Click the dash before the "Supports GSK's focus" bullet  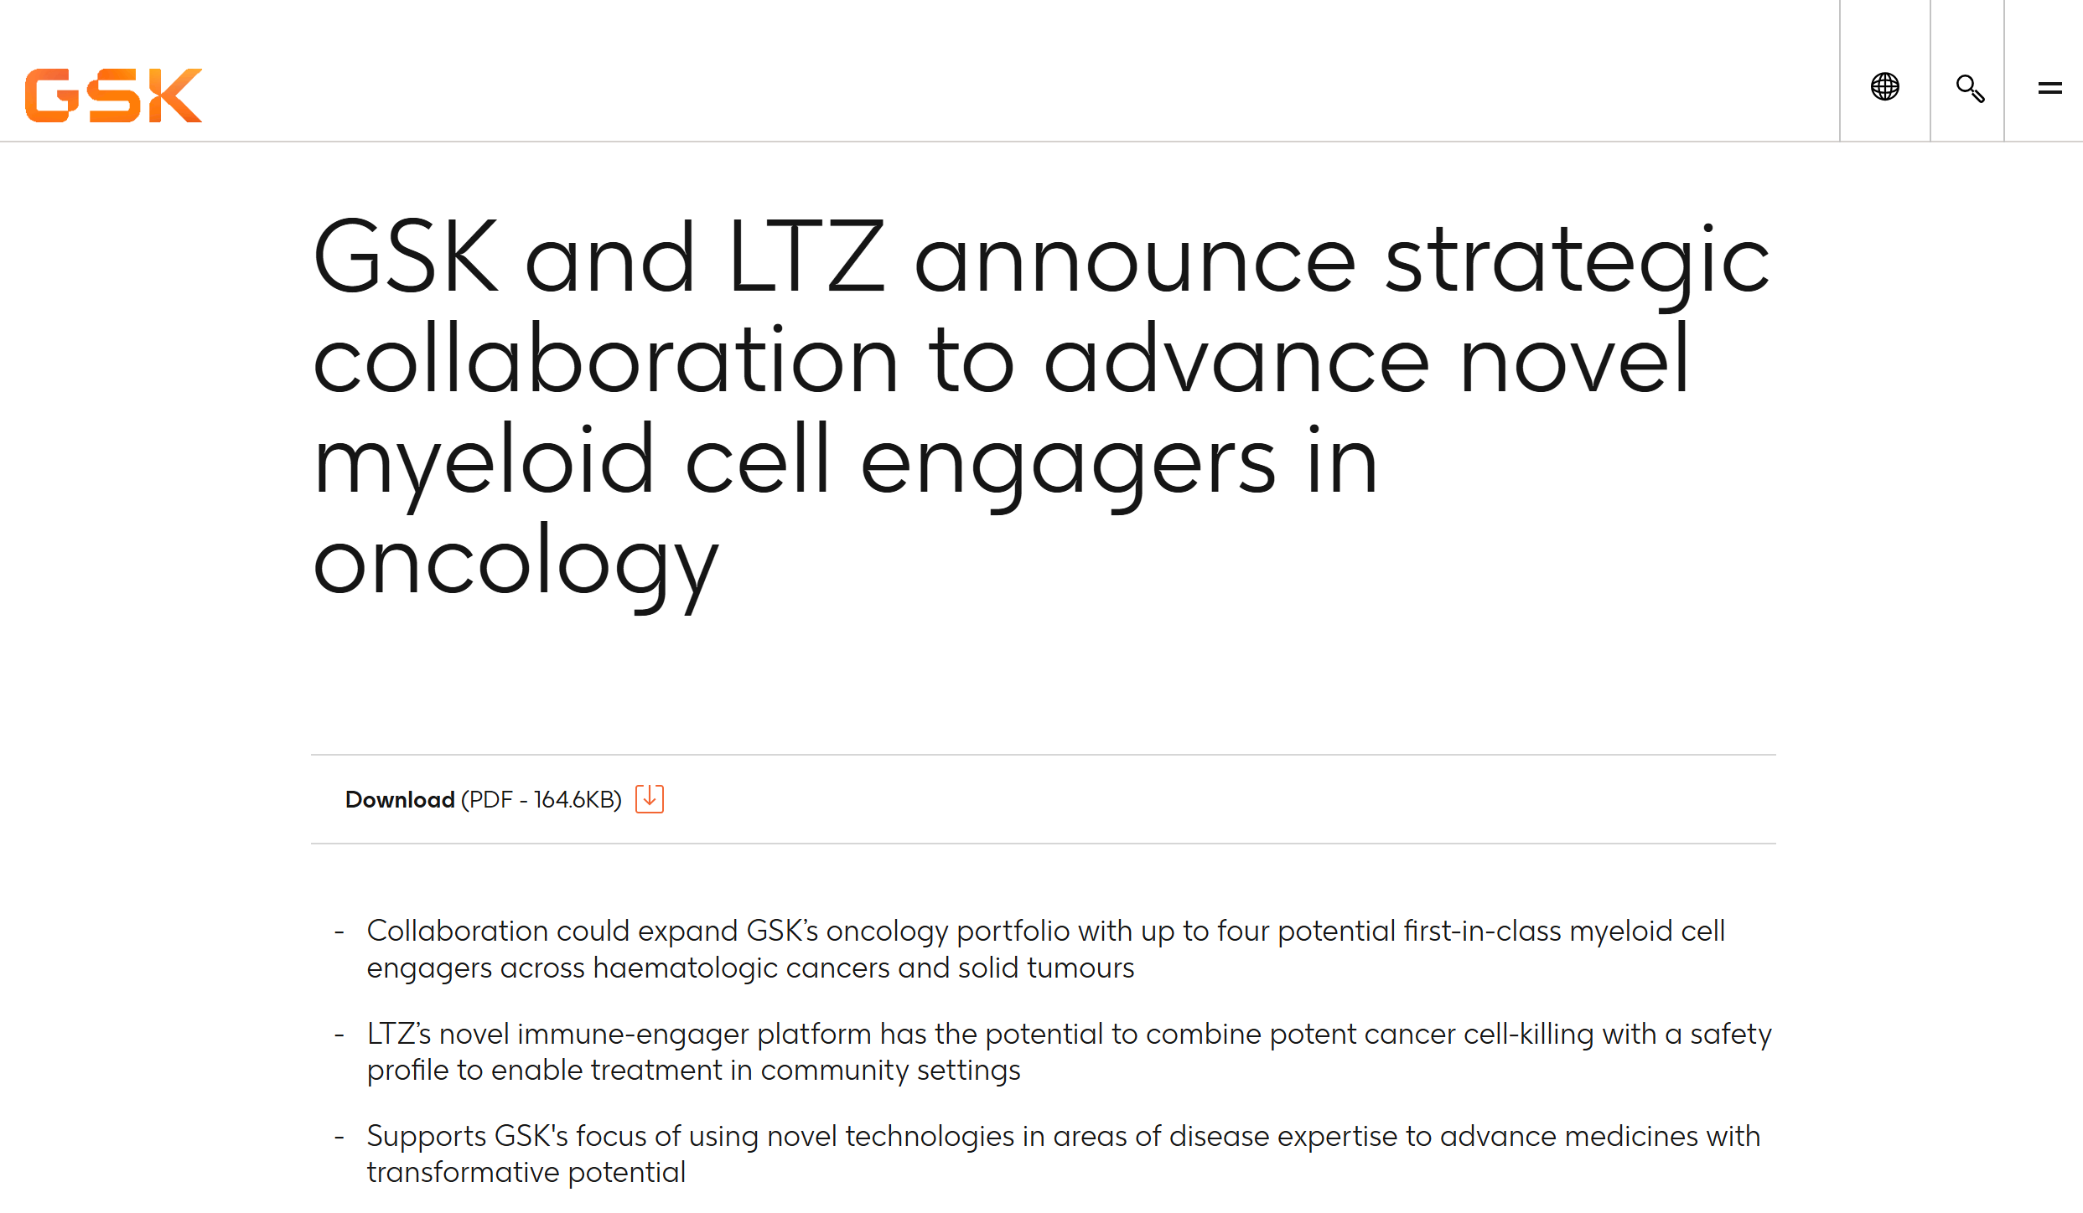pos(339,1136)
